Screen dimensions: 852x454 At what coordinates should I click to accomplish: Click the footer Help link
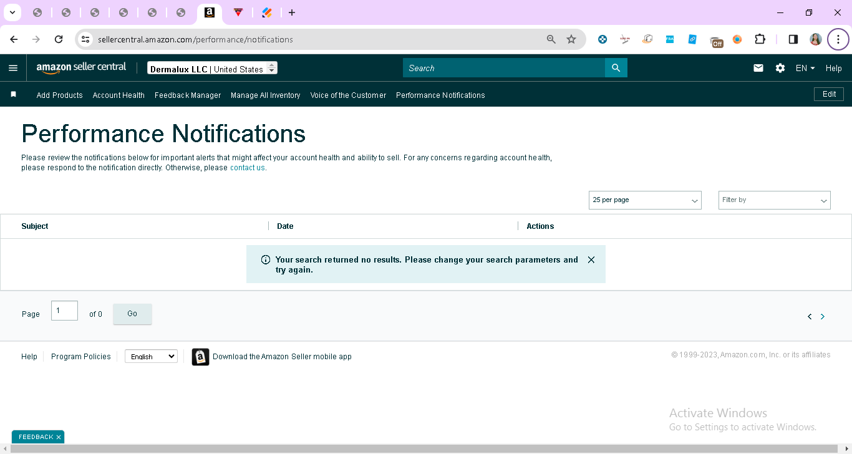[x=29, y=357]
